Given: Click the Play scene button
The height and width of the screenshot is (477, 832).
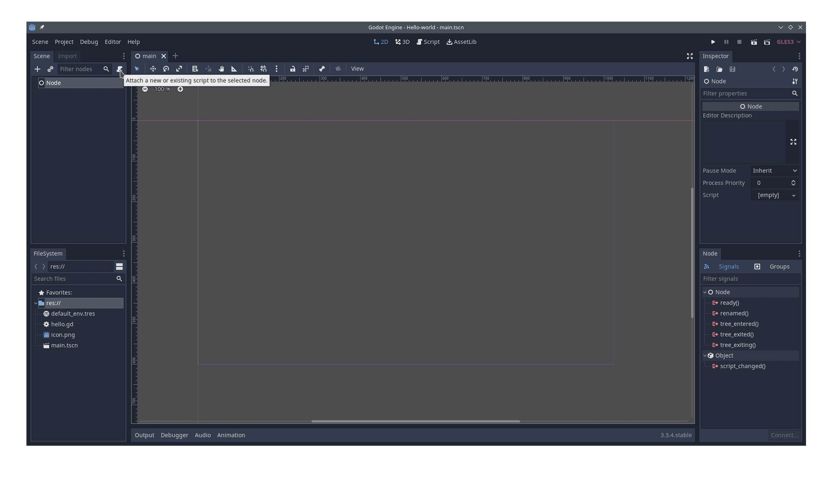Looking at the screenshot, I should 754,42.
